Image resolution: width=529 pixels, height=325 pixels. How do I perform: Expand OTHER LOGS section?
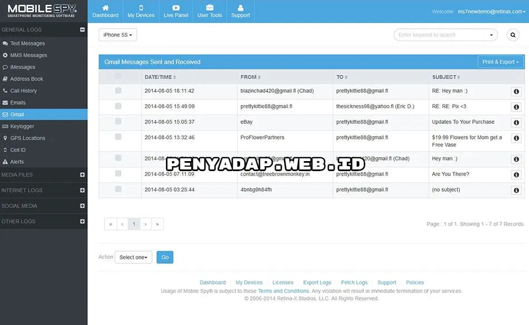point(82,221)
